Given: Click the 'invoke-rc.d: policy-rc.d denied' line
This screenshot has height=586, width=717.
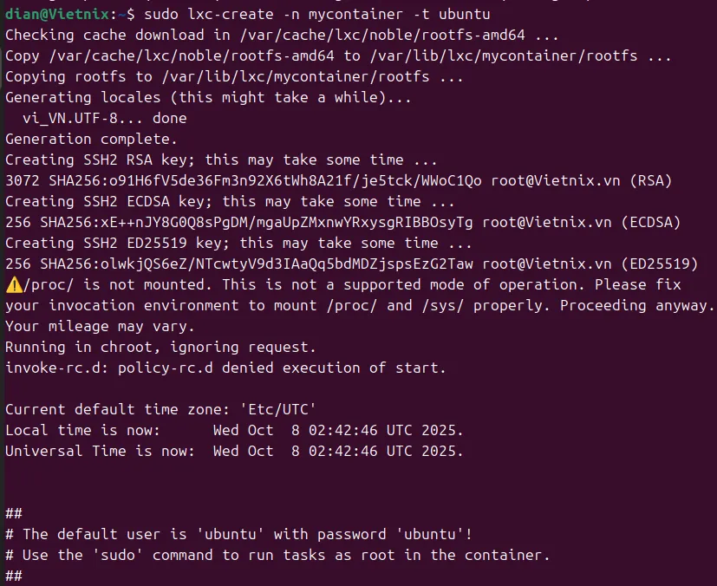Looking at the screenshot, I should coord(225,368).
